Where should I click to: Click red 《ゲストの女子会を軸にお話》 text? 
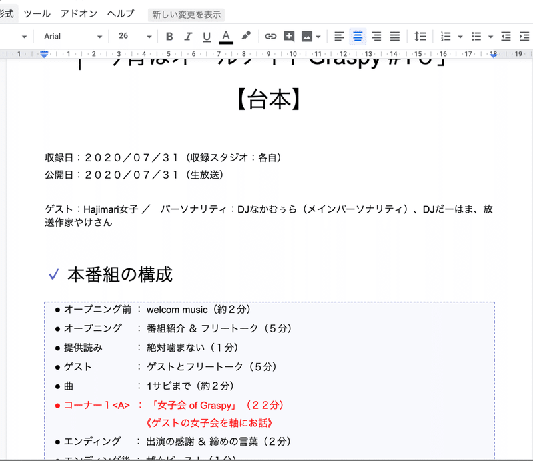(209, 423)
